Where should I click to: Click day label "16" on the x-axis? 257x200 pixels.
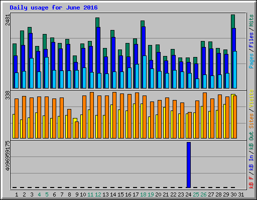pos(128,194)
